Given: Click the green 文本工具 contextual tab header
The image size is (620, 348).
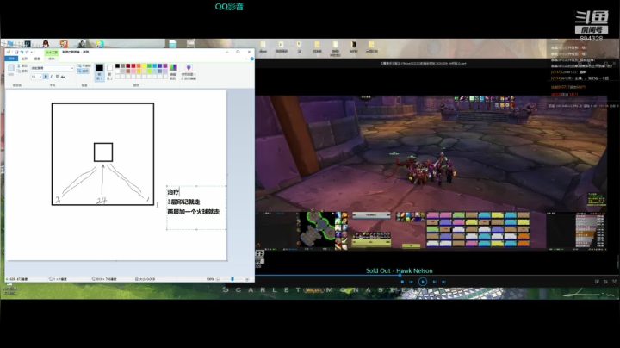Looking at the screenshot, I should (52, 53).
